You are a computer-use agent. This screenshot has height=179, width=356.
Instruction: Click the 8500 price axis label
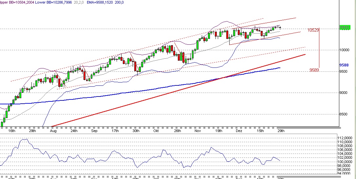tap(344, 114)
